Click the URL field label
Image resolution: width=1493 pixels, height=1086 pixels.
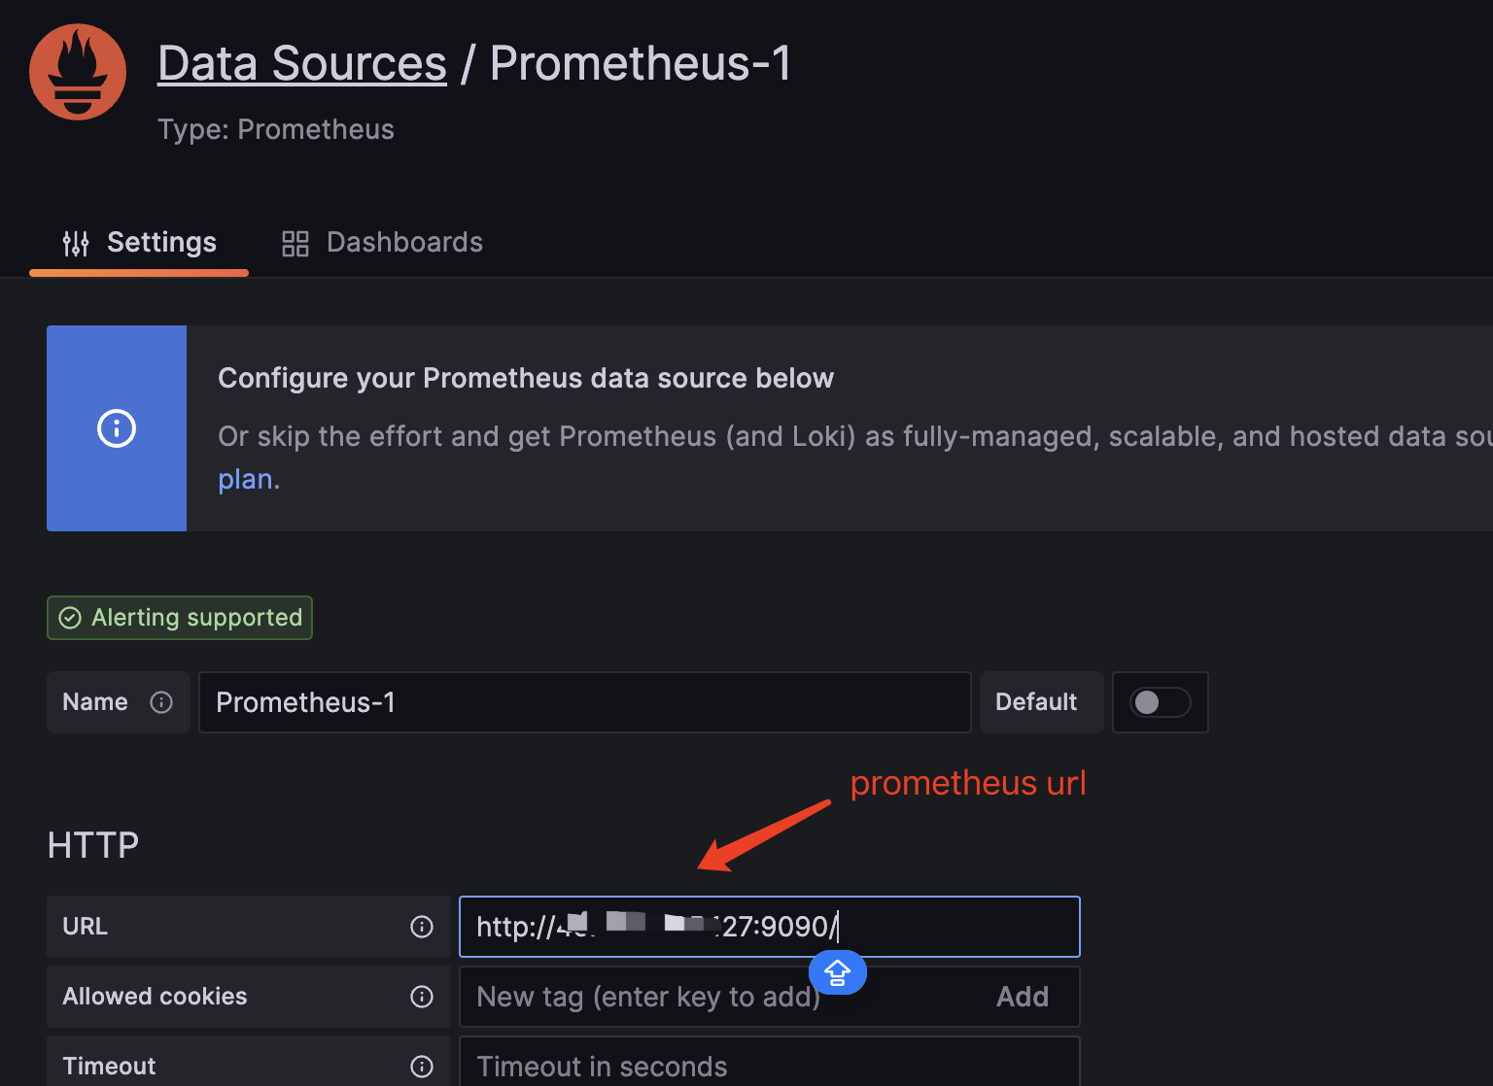pyautogui.click(x=86, y=927)
